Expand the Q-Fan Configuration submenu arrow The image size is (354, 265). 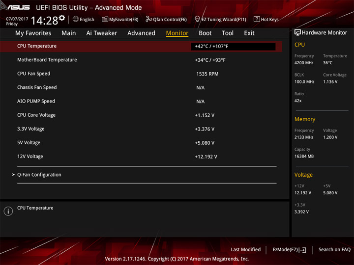point(13,175)
